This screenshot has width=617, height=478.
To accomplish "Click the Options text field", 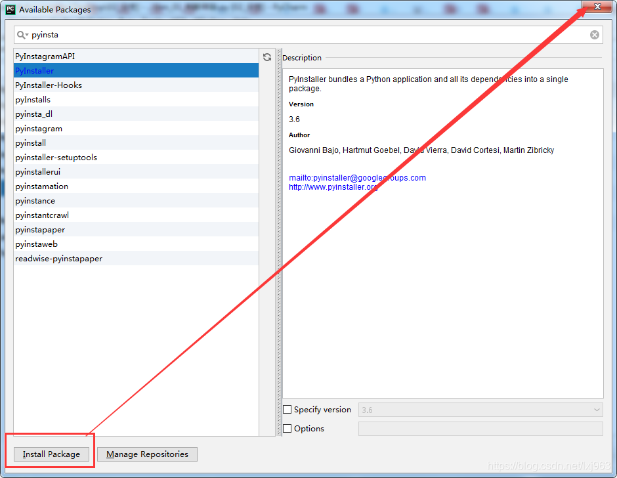I will click(x=480, y=429).
